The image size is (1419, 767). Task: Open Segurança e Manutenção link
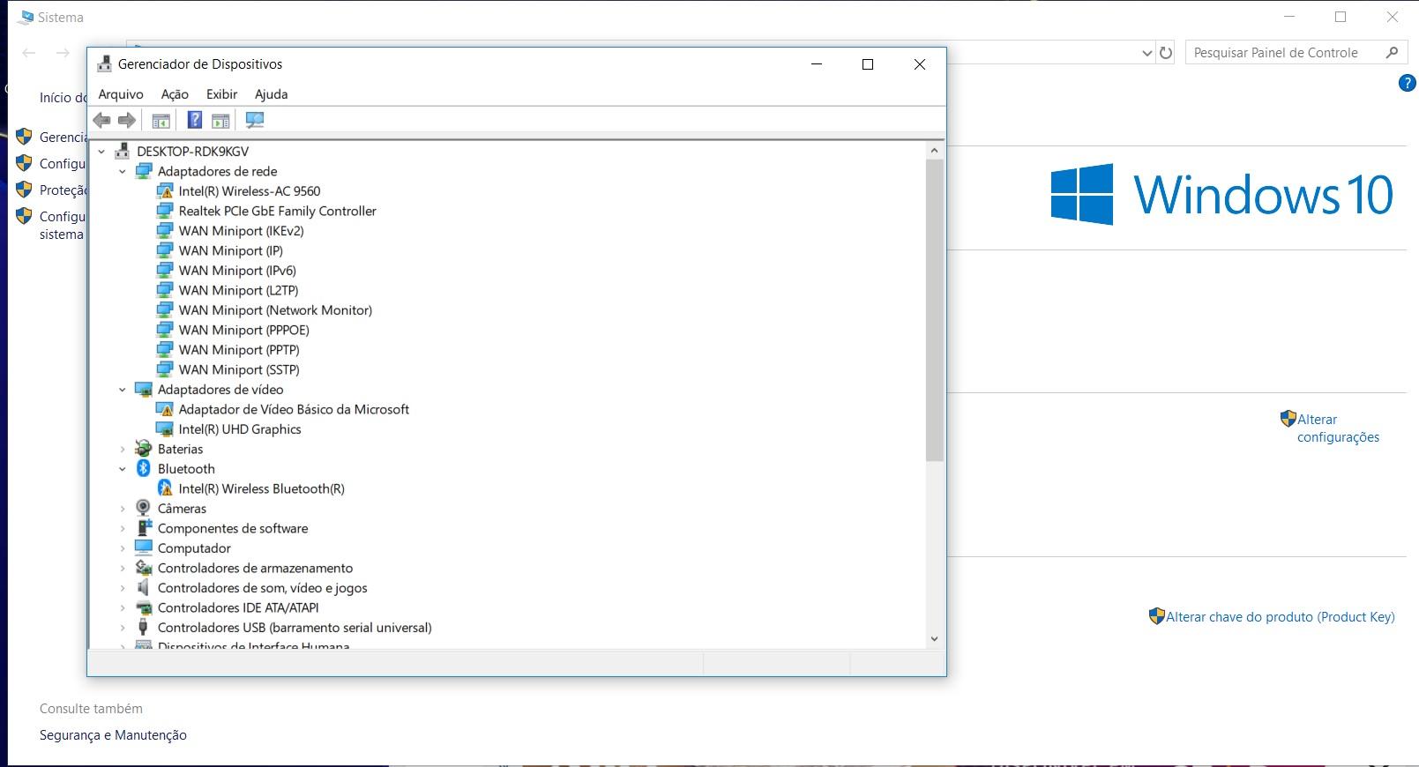click(x=113, y=735)
